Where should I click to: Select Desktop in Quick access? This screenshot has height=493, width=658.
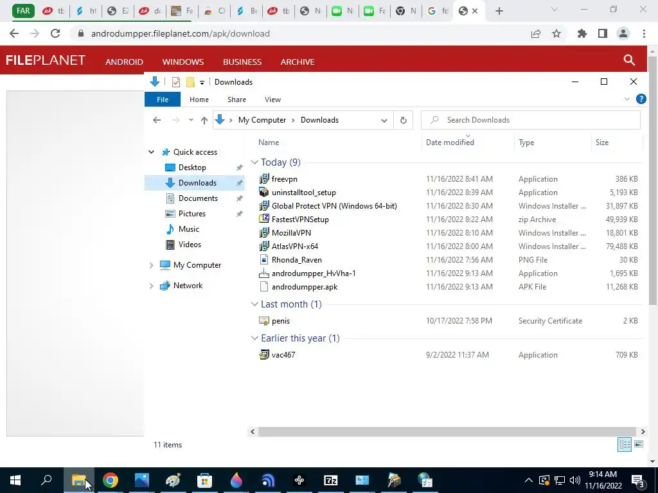[x=192, y=168]
